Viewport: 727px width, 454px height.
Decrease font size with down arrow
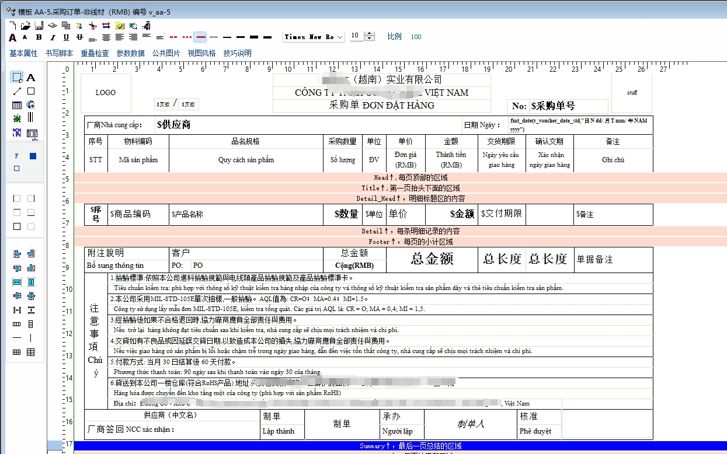click(x=370, y=39)
